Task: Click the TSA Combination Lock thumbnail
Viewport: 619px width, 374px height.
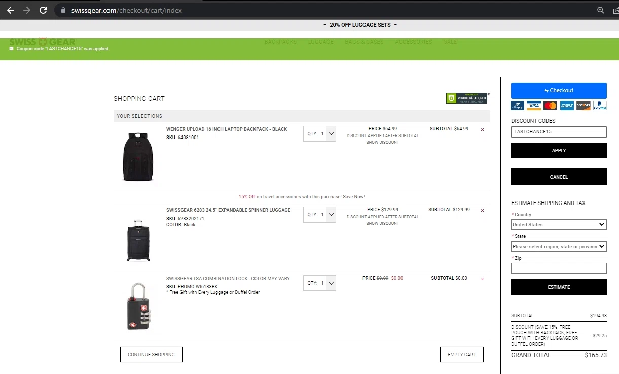Action: pyautogui.click(x=138, y=306)
